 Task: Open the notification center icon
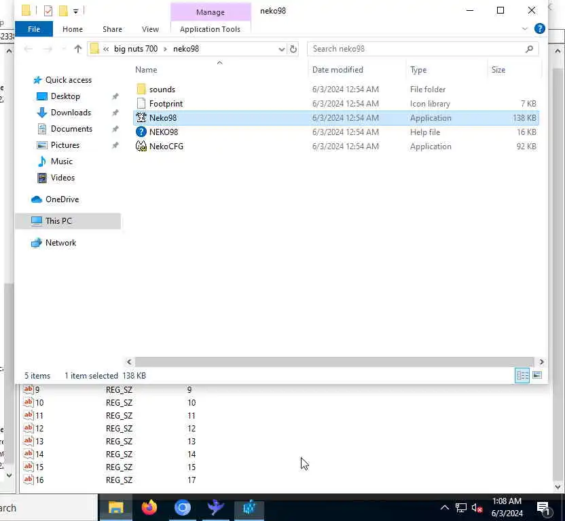click(543, 508)
